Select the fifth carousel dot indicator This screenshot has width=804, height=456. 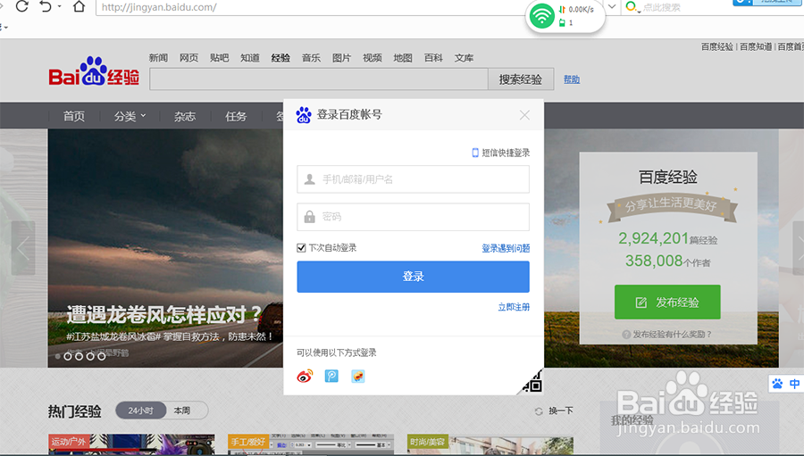[x=102, y=356]
